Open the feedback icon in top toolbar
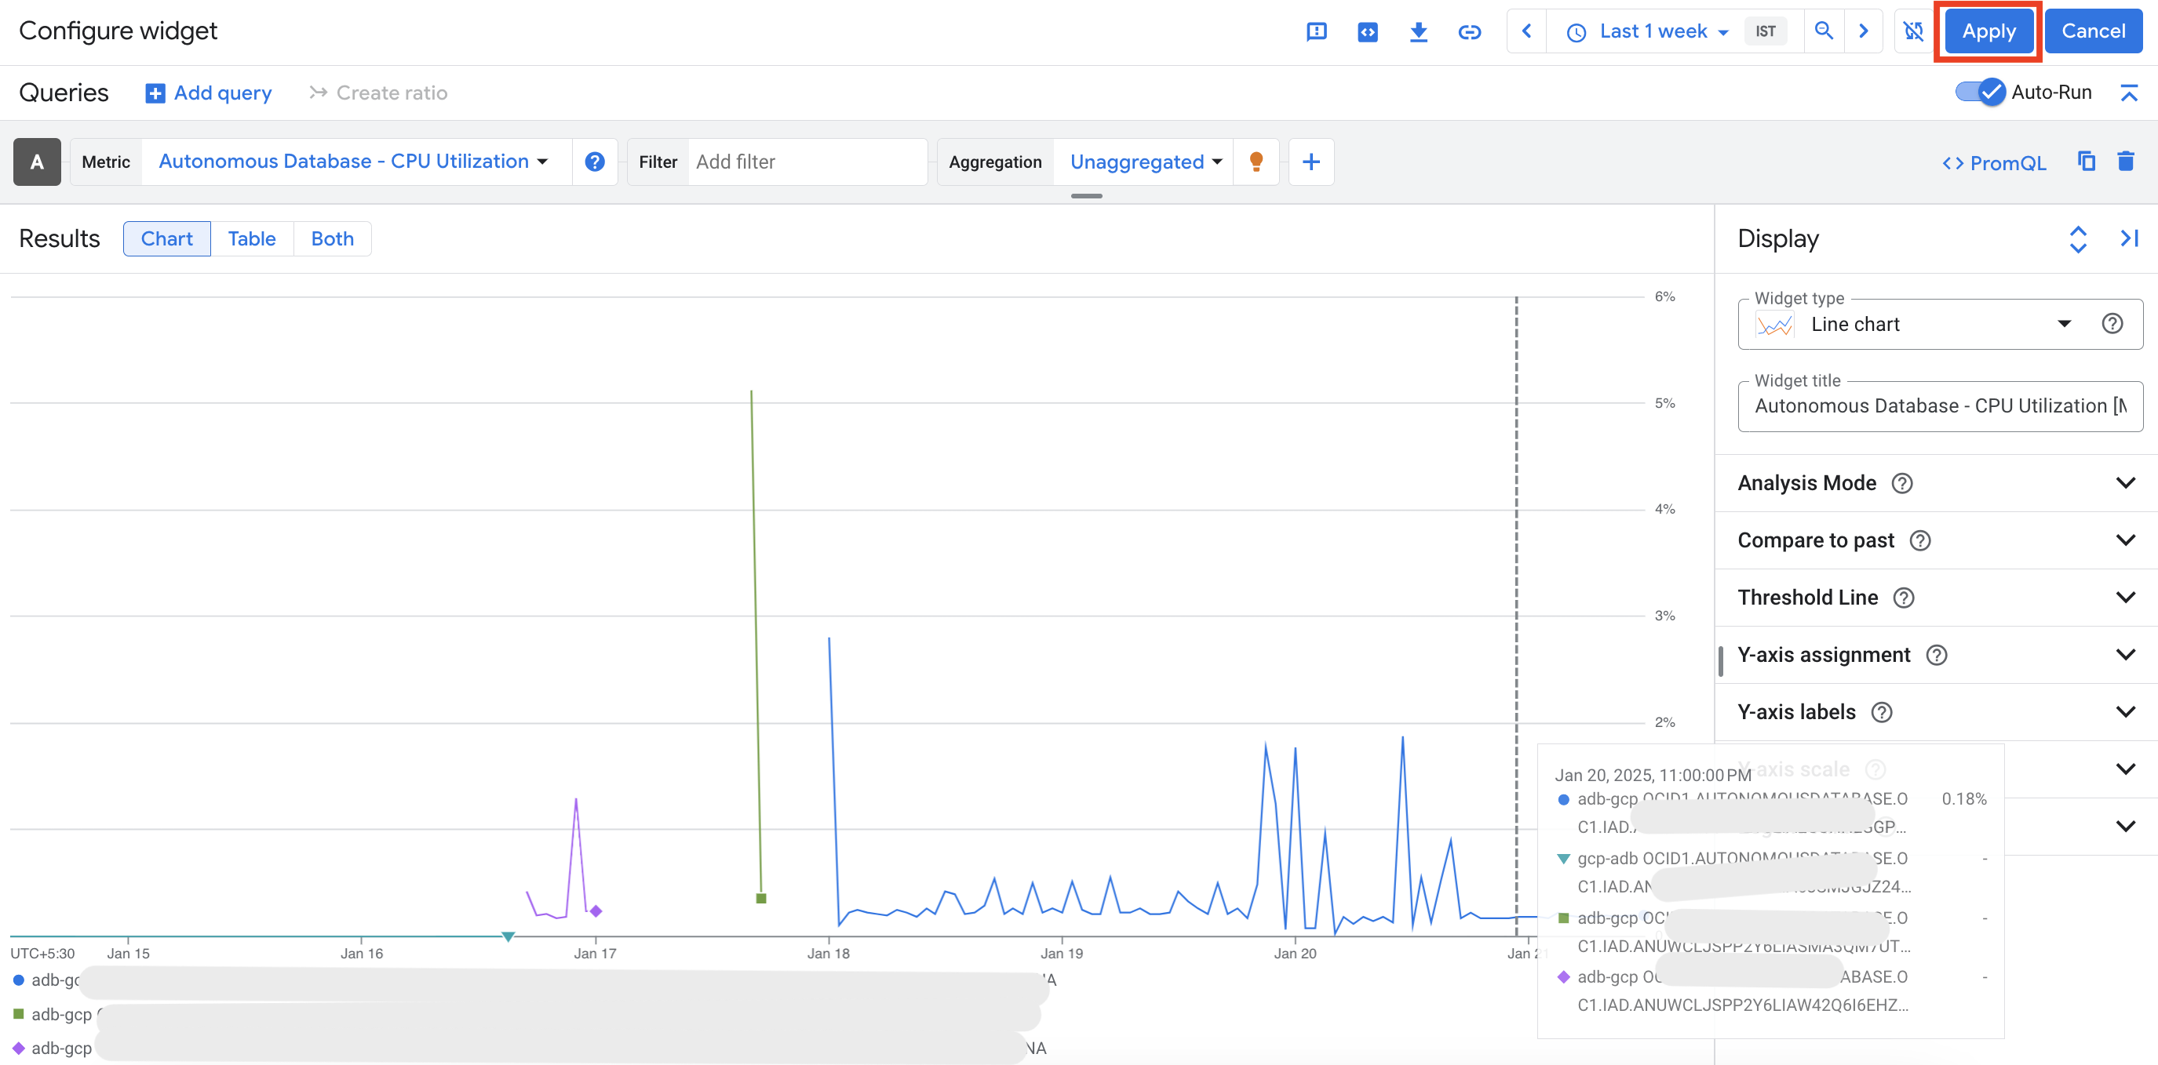The width and height of the screenshot is (2158, 1065). (x=1316, y=32)
